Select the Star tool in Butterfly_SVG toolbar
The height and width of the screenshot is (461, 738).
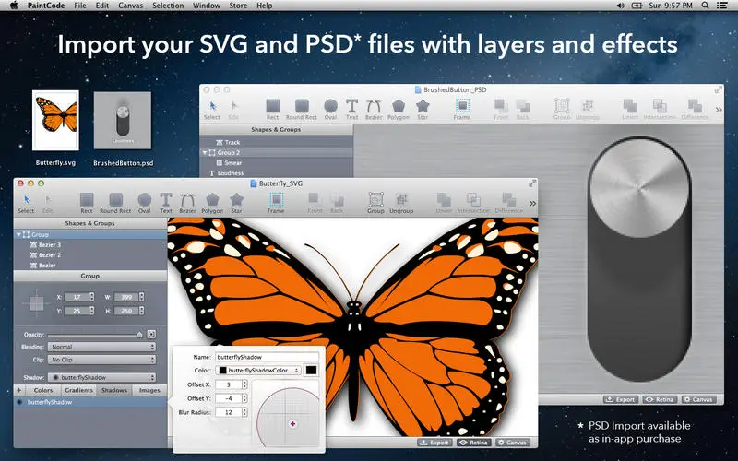236,203
